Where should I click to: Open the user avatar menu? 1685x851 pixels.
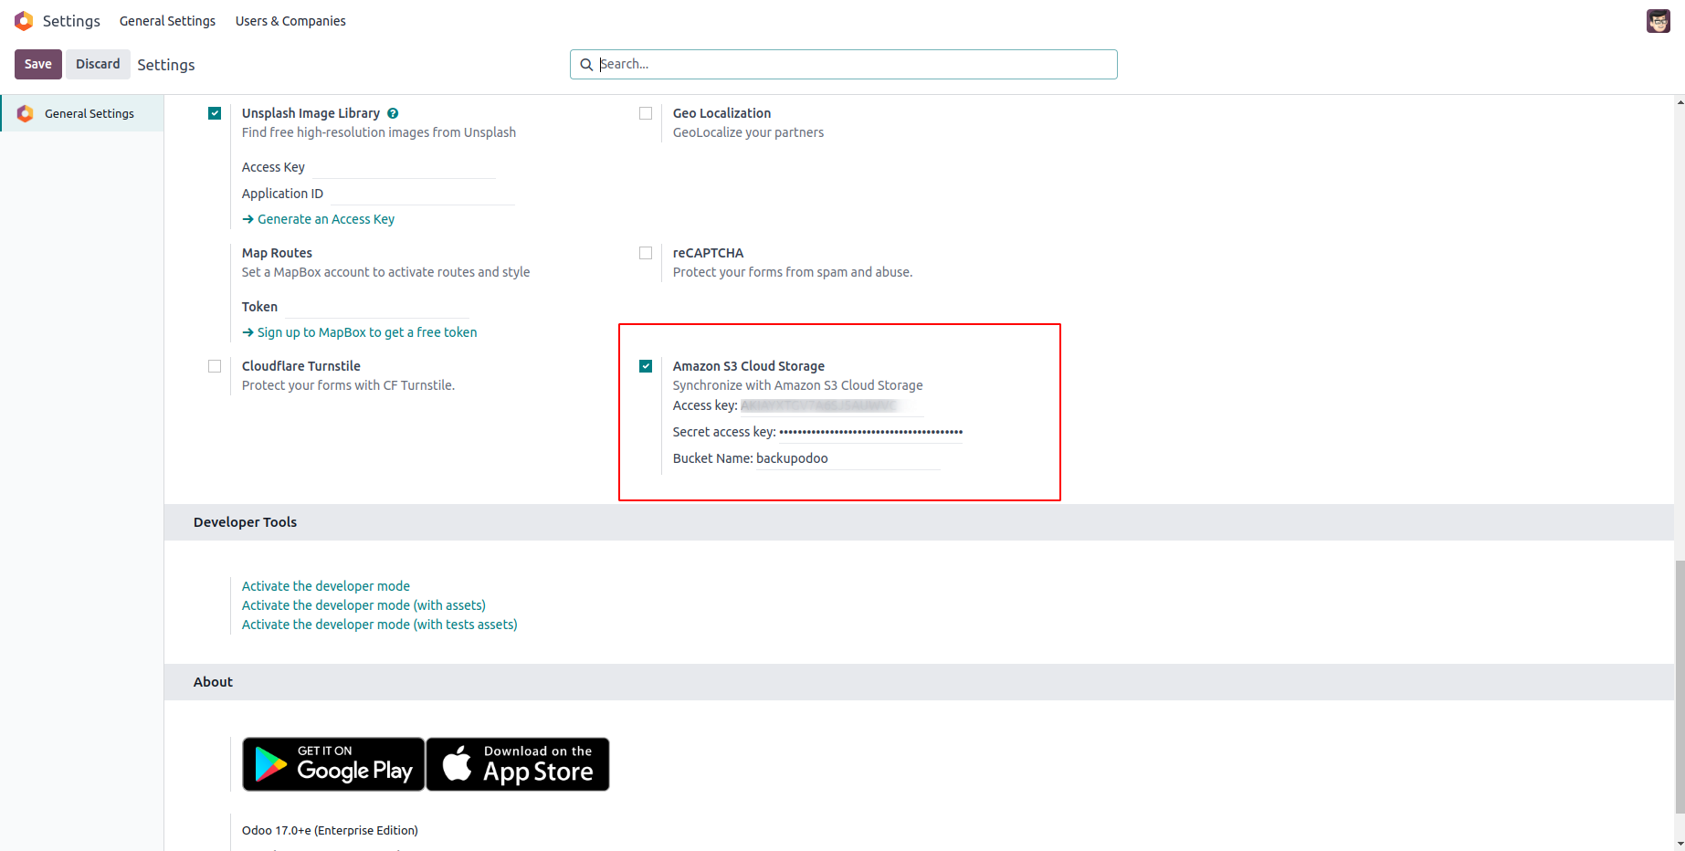coord(1658,21)
